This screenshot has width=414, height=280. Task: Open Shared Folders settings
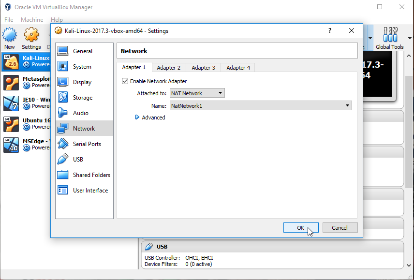tap(84, 175)
